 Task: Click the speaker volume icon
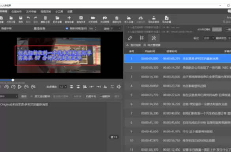pos(119,87)
